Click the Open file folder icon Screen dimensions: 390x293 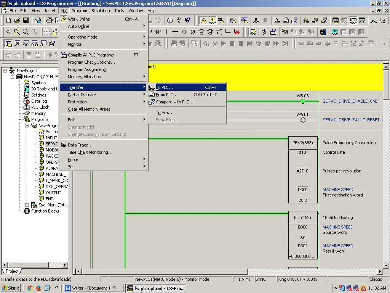pos(17,21)
